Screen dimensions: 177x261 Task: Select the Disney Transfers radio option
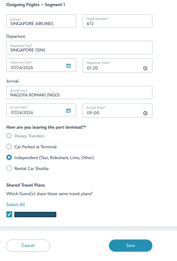pyautogui.click(x=9, y=136)
